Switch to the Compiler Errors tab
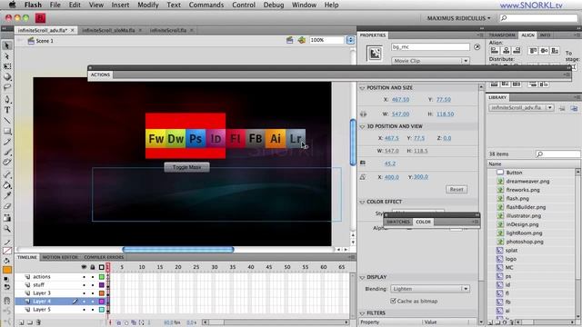The image size is (582, 327). click(x=104, y=257)
